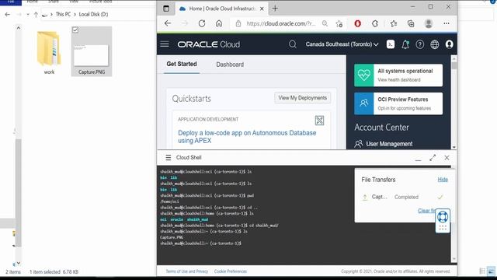The height and width of the screenshot is (280, 497).
Task: Open a new browser tab
Action: pyautogui.click(x=275, y=9)
